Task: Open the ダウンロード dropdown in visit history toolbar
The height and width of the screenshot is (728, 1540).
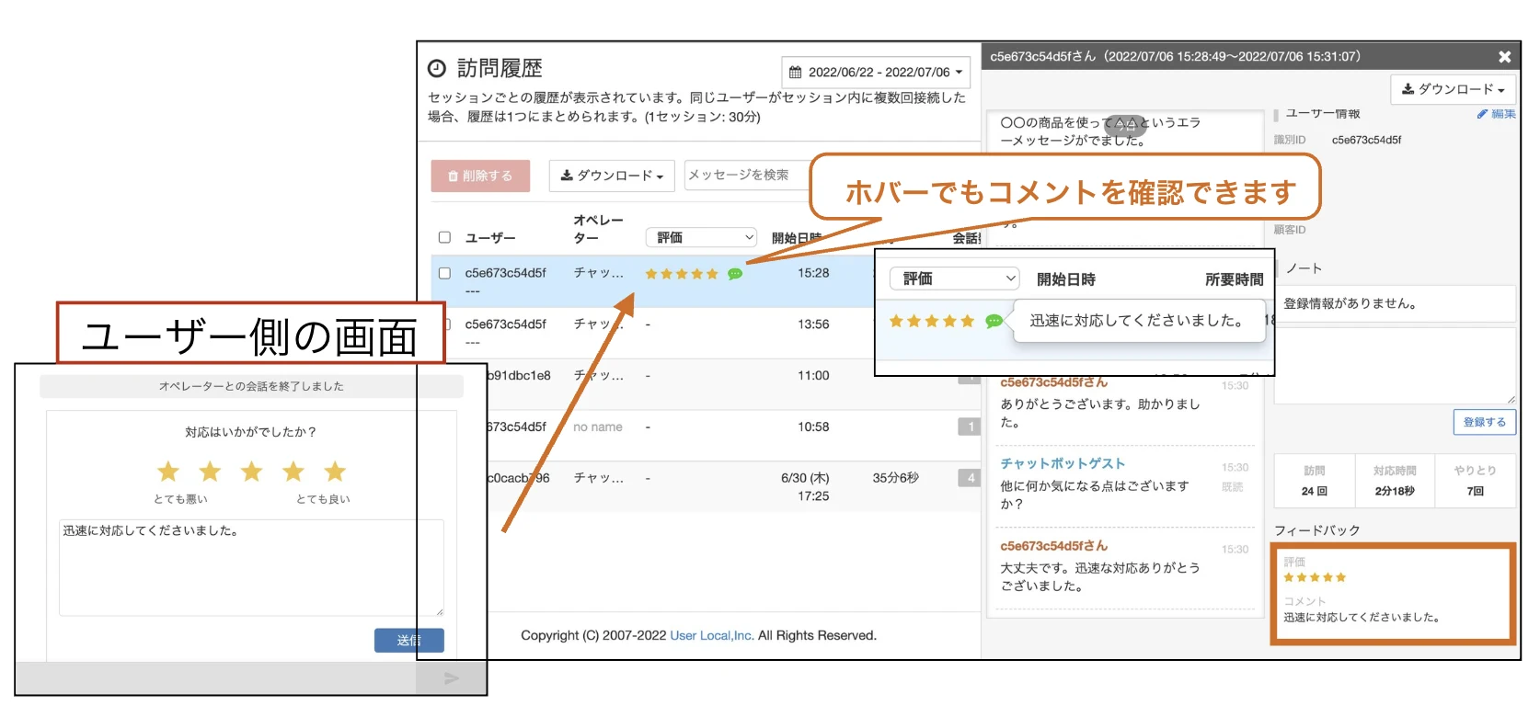Action: coord(612,176)
